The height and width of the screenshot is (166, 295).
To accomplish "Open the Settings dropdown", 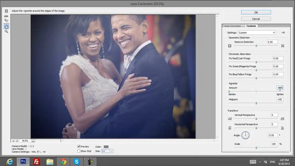I will (257, 33).
